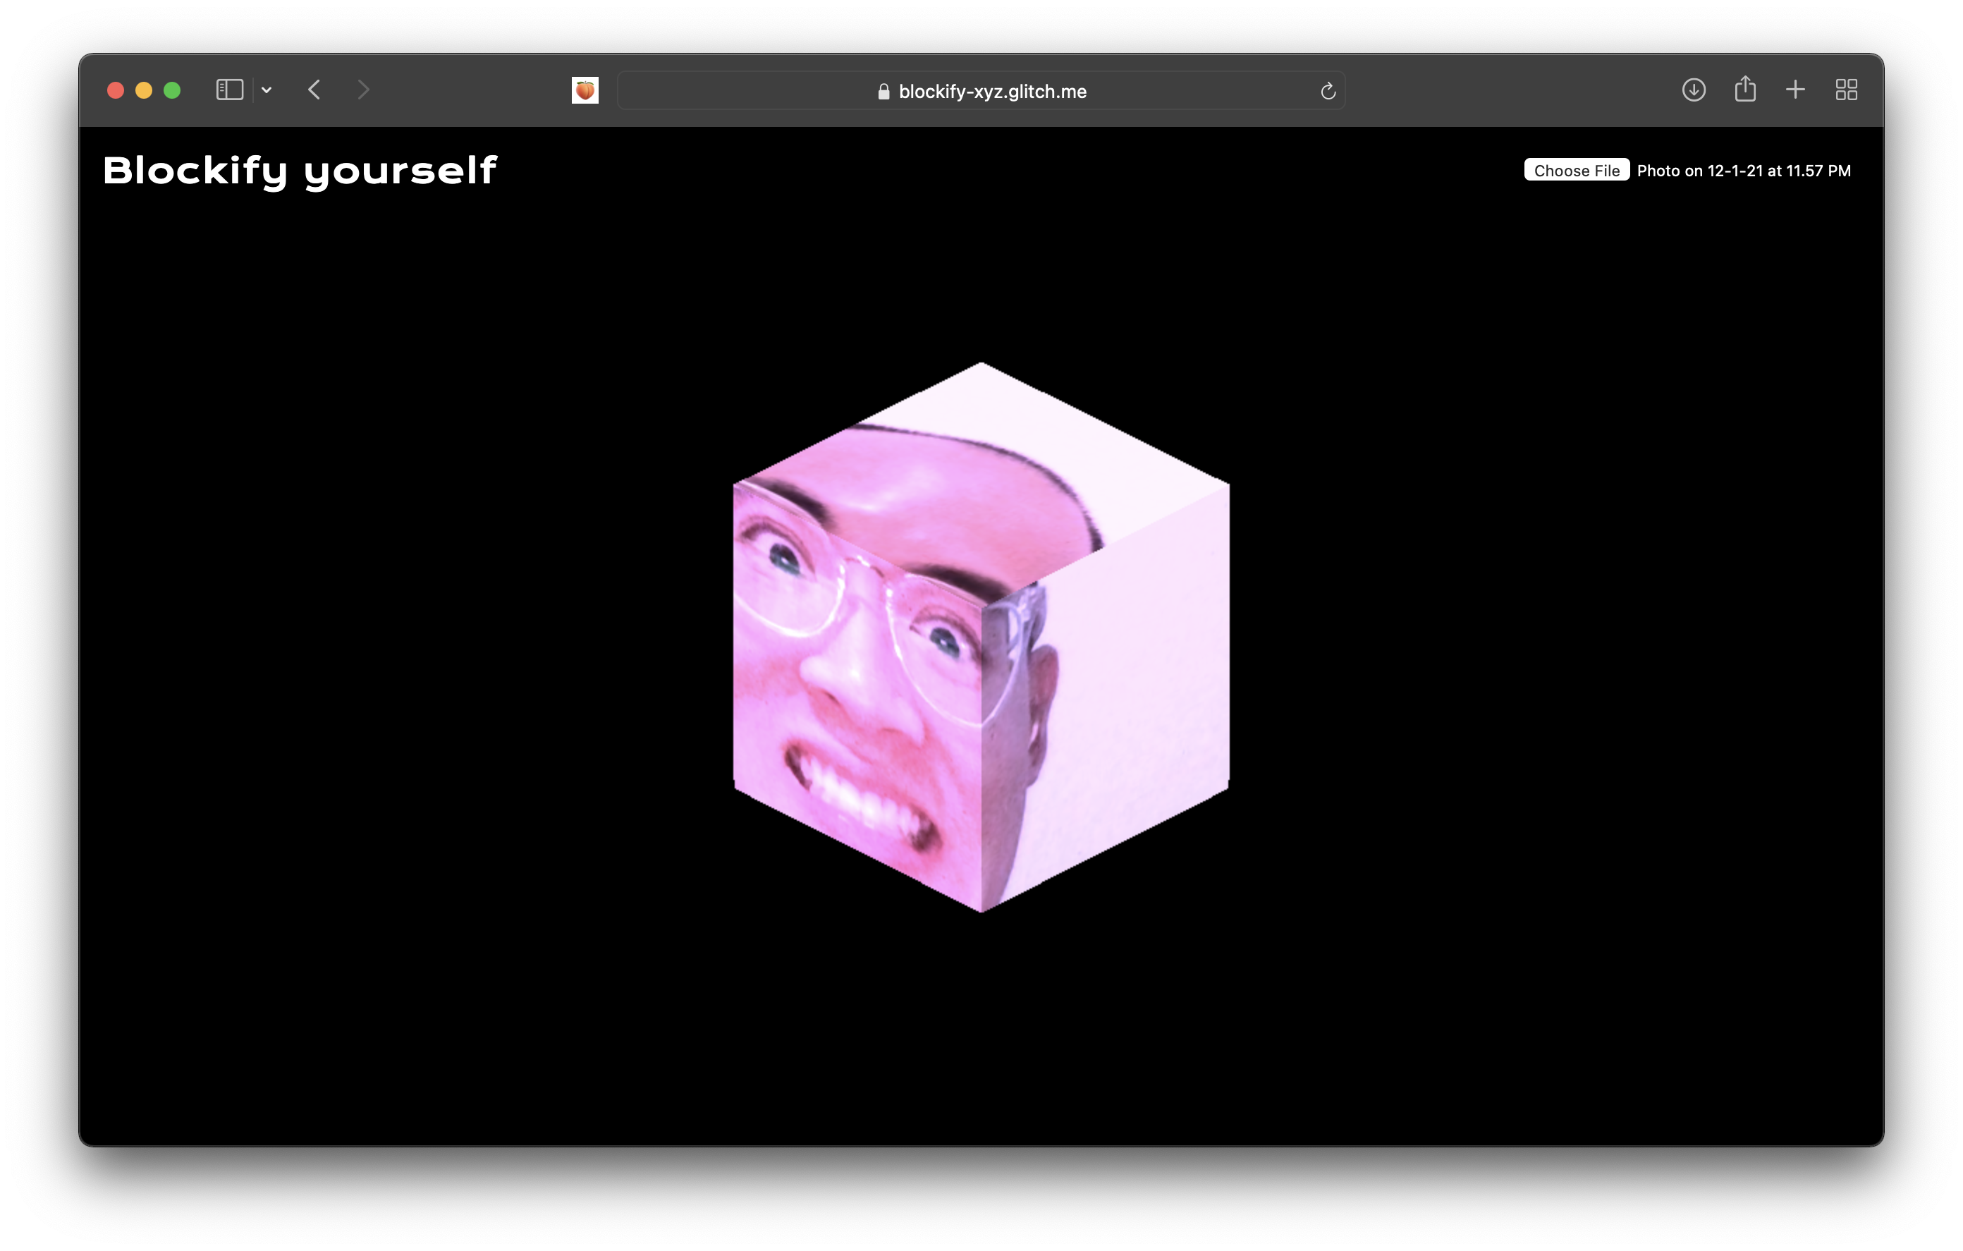Click the Blockify yourself heading
Image resolution: width=1963 pixels, height=1251 pixels.
tap(299, 171)
